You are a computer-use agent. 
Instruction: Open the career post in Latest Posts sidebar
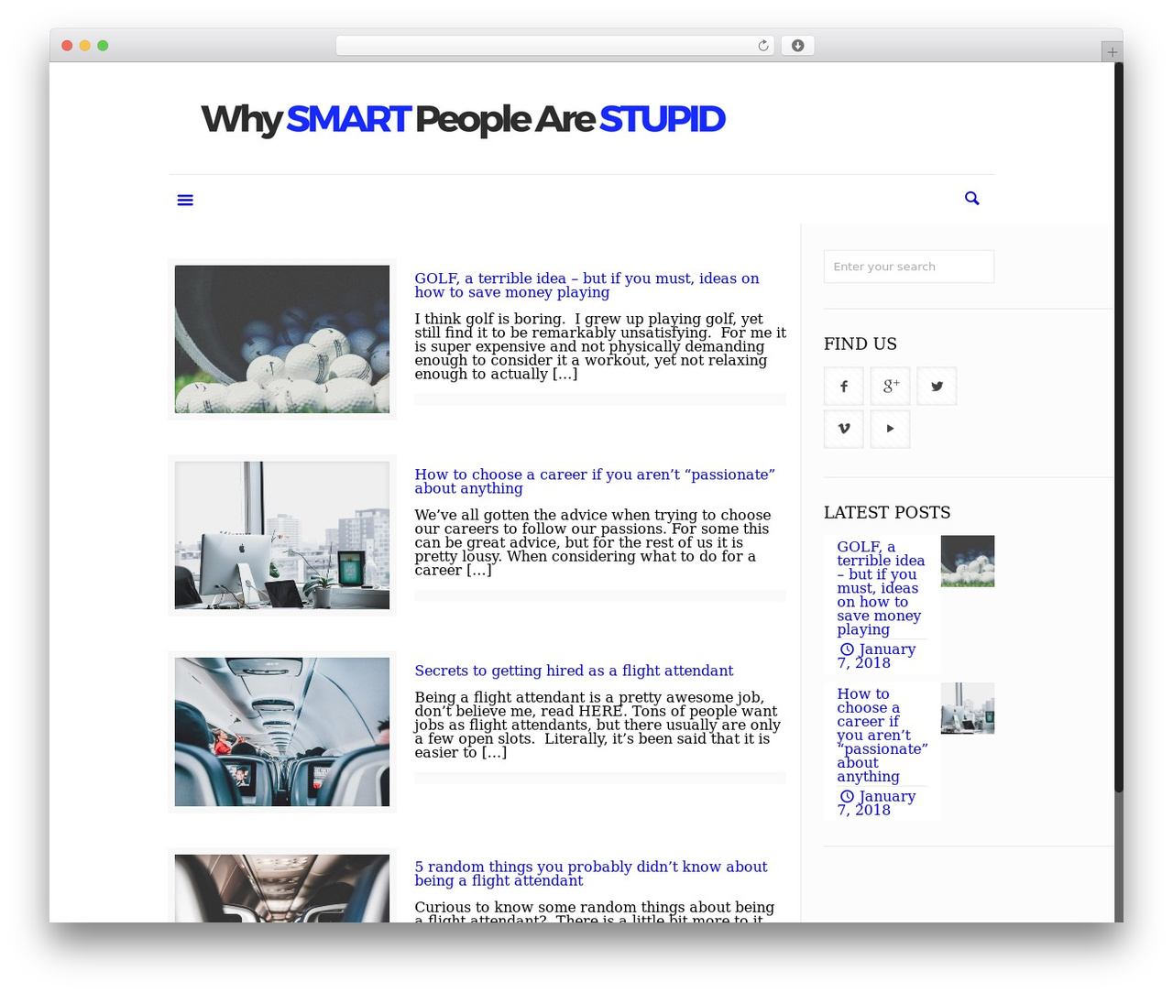[882, 735]
